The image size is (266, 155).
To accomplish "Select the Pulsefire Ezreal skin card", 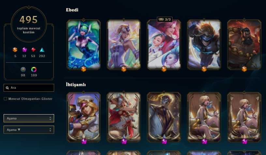I will [x=204, y=45].
